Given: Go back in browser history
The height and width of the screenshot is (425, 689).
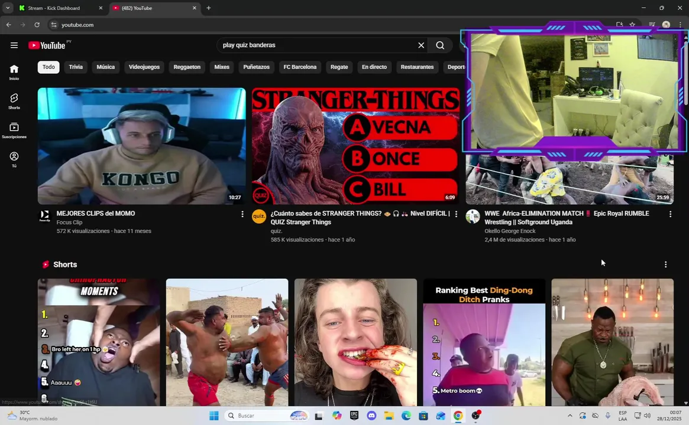Looking at the screenshot, I should [x=9, y=25].
